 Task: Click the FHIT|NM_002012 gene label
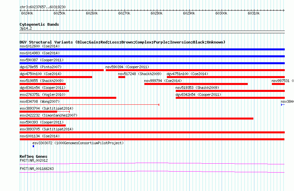(x=34, y=160)
